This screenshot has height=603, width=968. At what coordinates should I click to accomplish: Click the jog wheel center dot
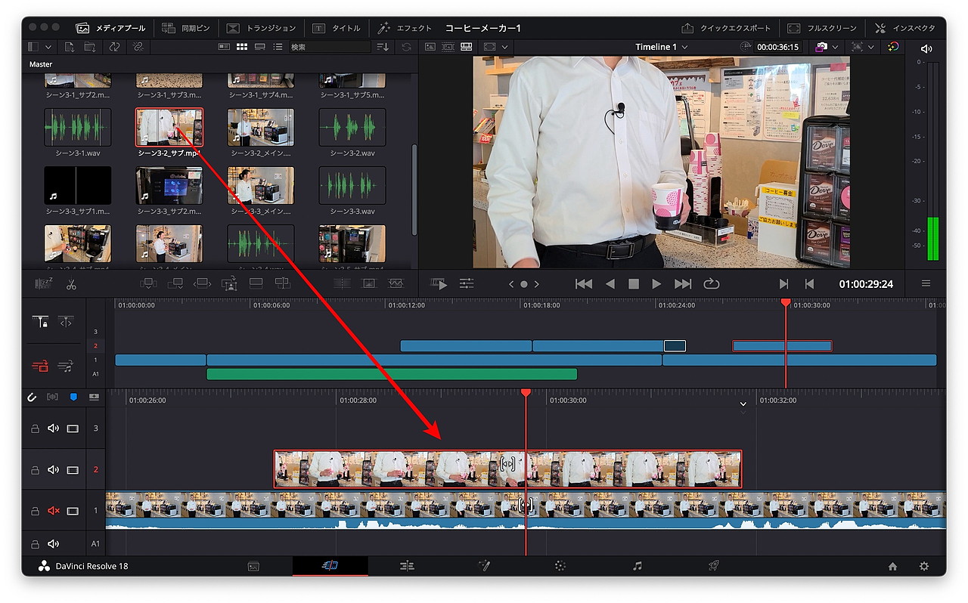click(524, 284)
